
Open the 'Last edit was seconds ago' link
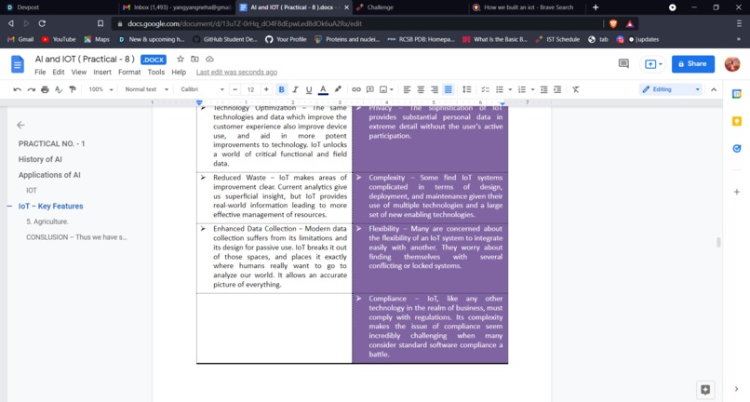pyautogui.click(x=236, y=73)
